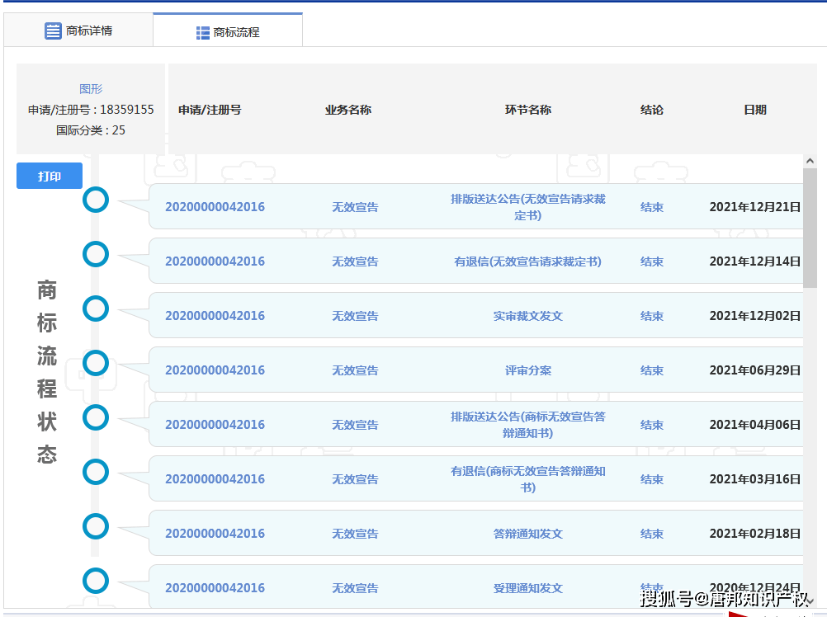Select timeline circle for 受理通知发文 entry
Image resolution: width=827 pixels, height=617 pixels.
(96, 581)
